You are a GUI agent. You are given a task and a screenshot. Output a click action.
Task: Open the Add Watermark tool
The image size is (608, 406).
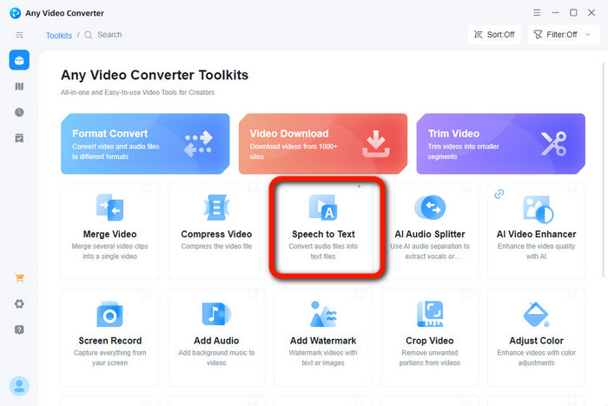pos(322,333)
